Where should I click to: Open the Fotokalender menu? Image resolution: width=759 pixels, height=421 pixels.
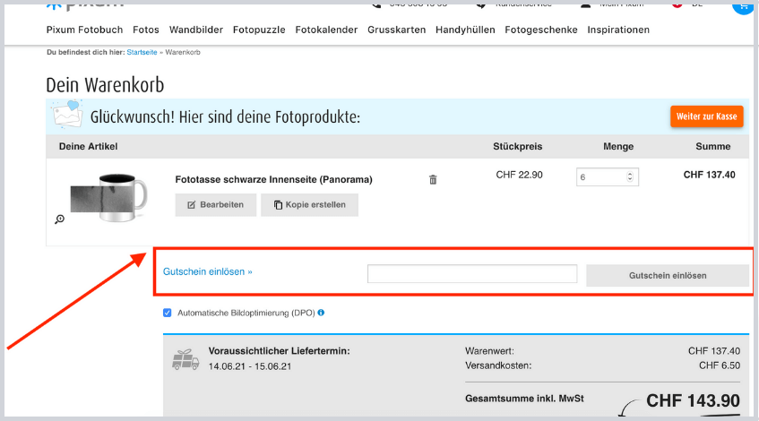[x=326, y=30]
